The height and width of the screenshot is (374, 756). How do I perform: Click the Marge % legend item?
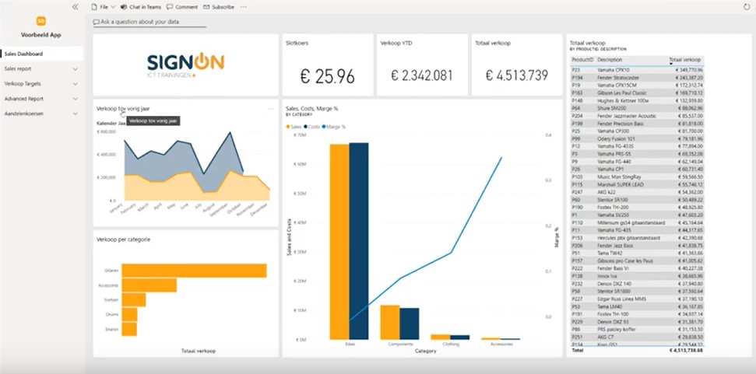[x=336, y=125]
